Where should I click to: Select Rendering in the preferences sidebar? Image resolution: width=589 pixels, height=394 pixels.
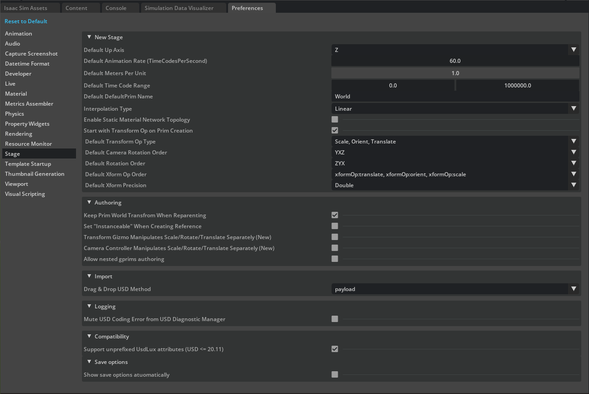click(x=19, y=133)
